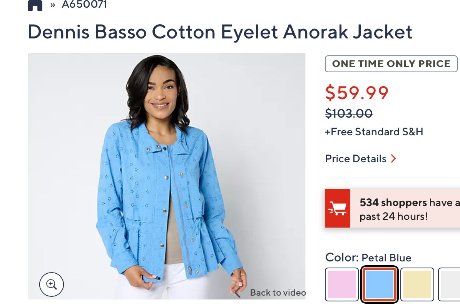Choose the light gray color swatch
Viewport: 460px width, 306px height.
point(450,284)
